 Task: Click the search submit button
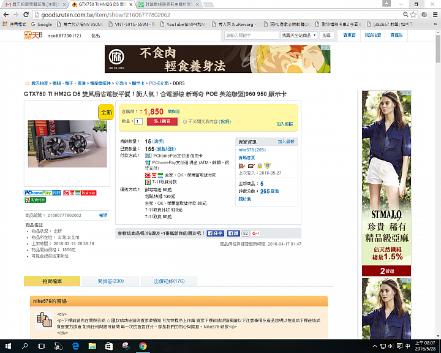coord(326,36)
